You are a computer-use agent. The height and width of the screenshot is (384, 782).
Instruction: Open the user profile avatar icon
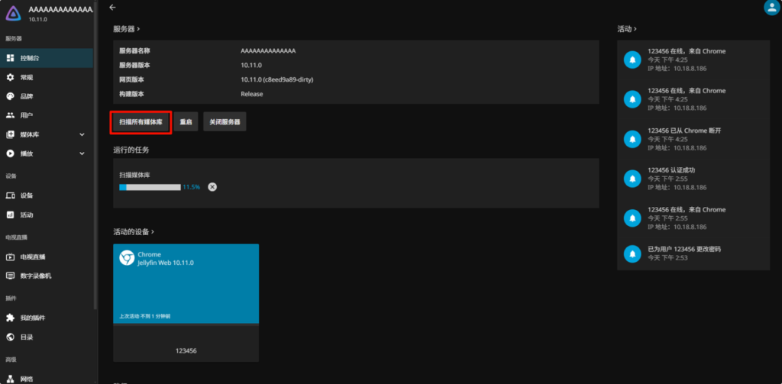771,7
